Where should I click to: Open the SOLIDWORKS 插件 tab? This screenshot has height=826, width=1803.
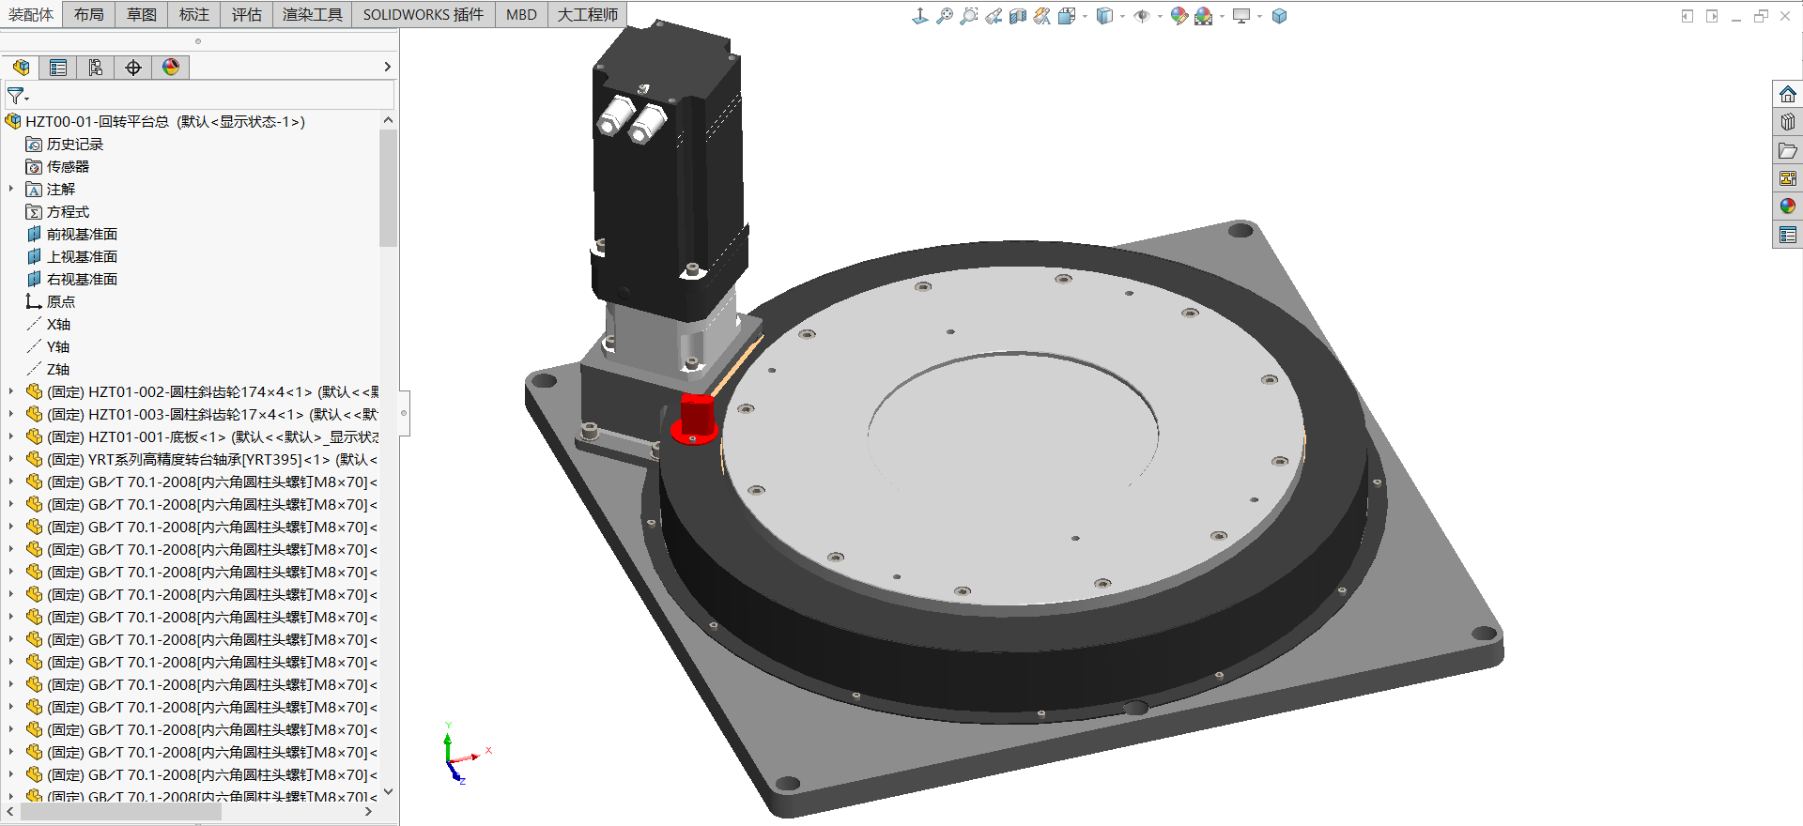[424, 14]
